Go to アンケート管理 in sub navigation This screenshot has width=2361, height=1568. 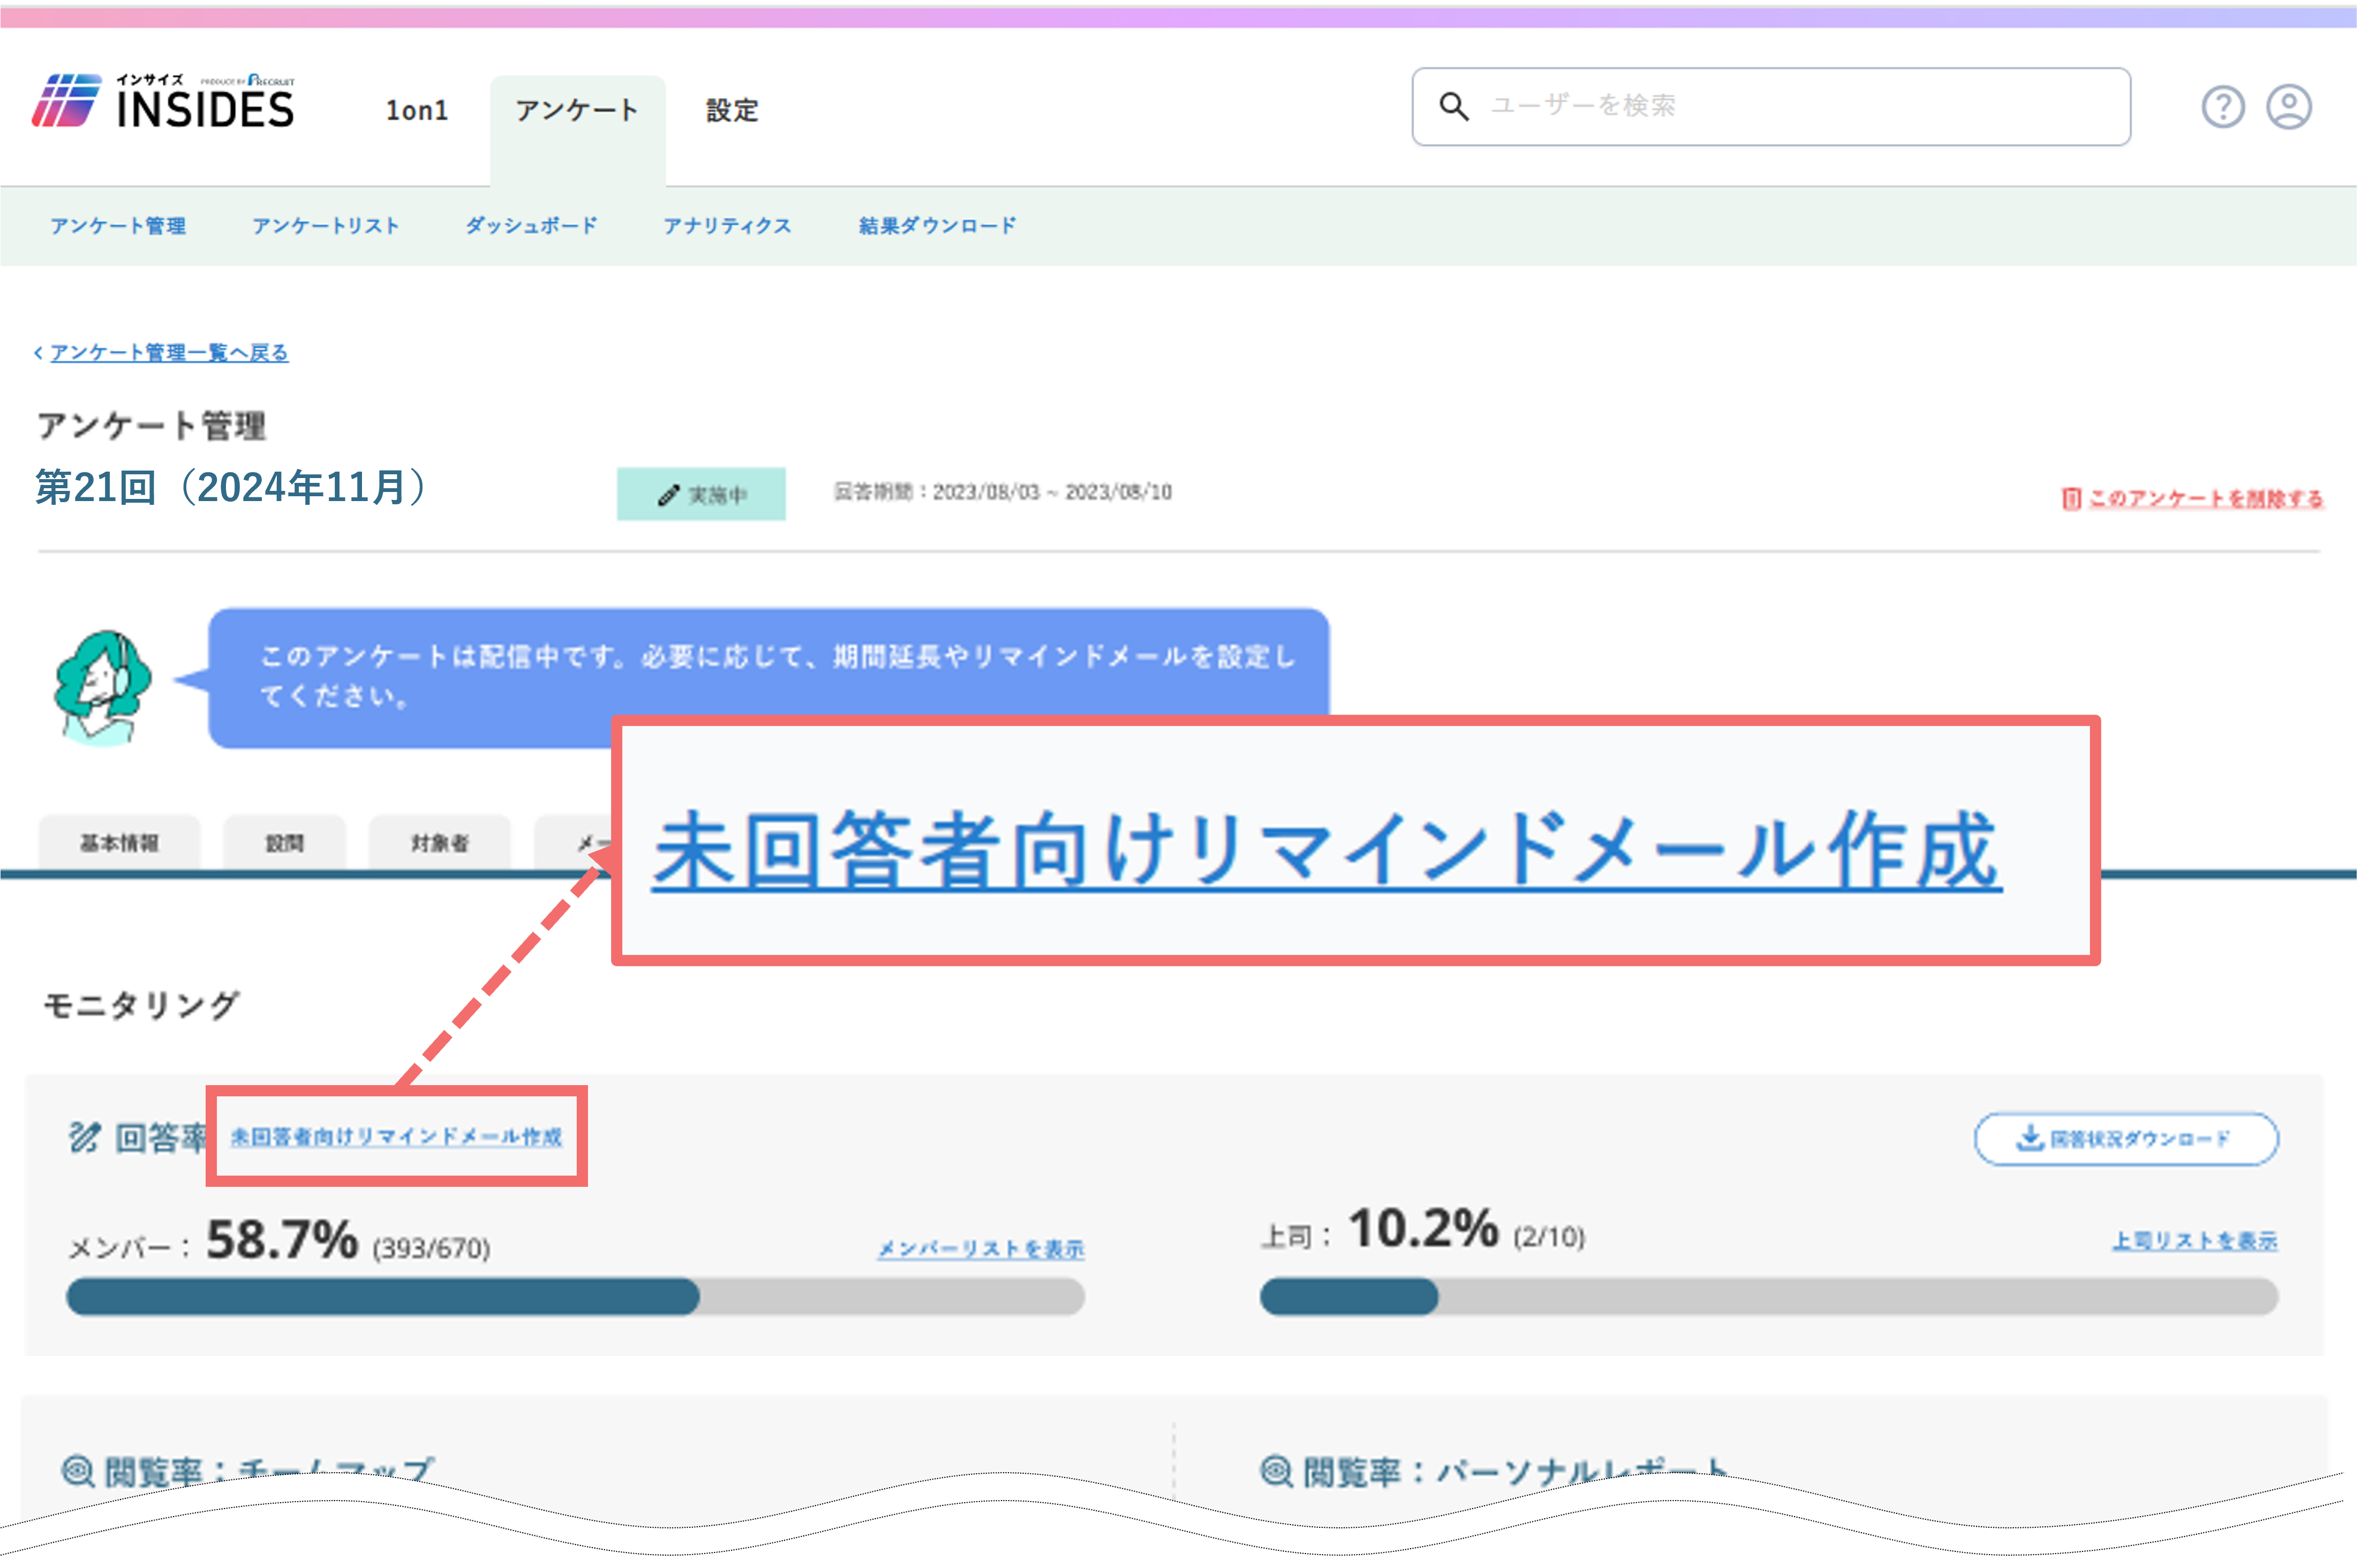[x=118, y=226]
